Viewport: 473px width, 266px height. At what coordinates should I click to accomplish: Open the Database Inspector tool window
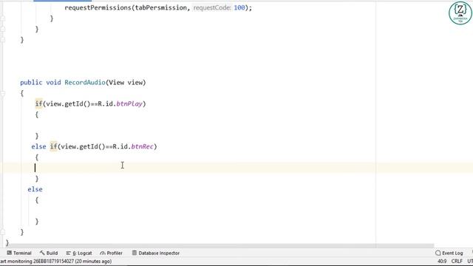pyautogui.click(x=156, y=253)
